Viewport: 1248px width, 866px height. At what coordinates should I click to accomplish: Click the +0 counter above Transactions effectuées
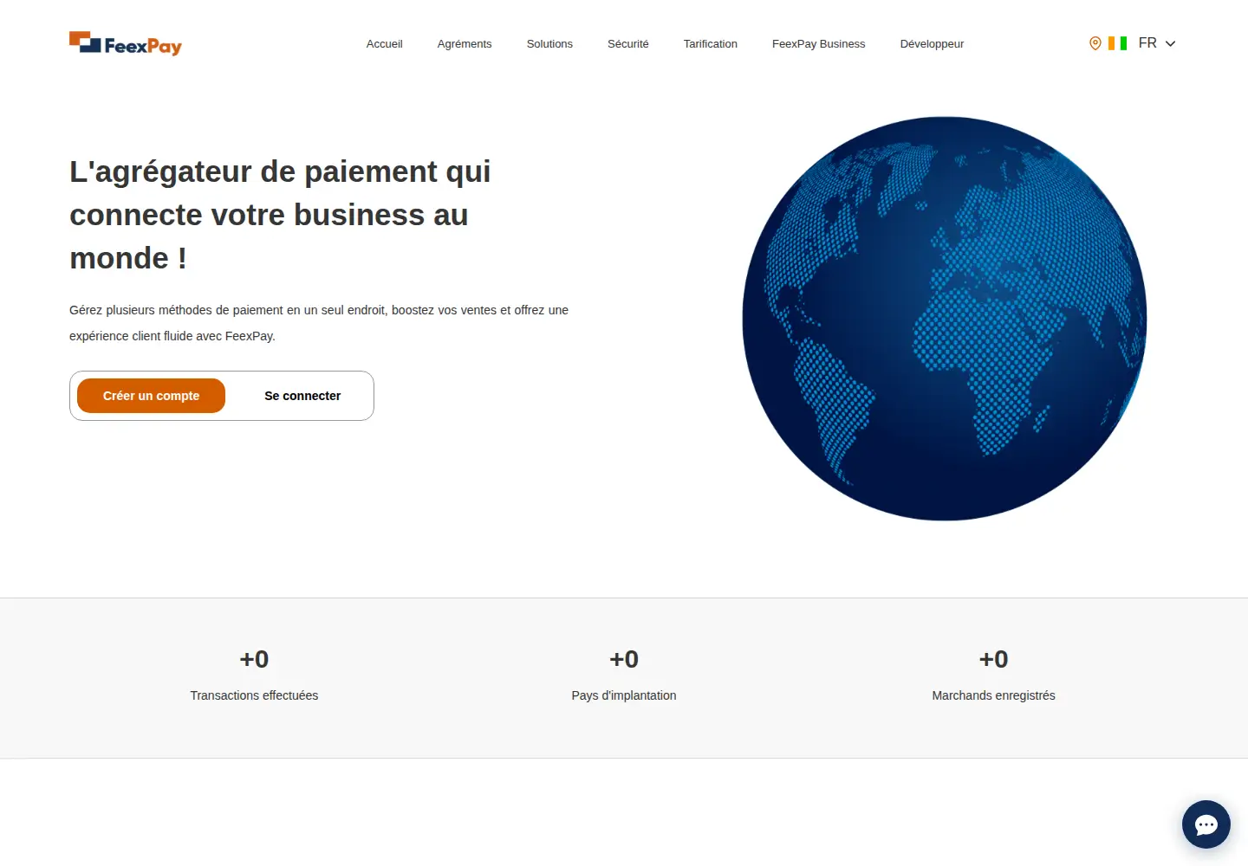pos(254,659)
